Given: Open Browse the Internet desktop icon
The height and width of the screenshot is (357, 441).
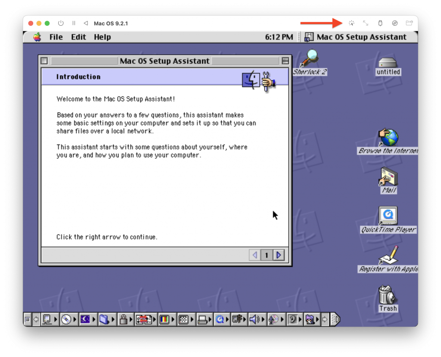Looking at the screenshot, I should tap(388, 138).
